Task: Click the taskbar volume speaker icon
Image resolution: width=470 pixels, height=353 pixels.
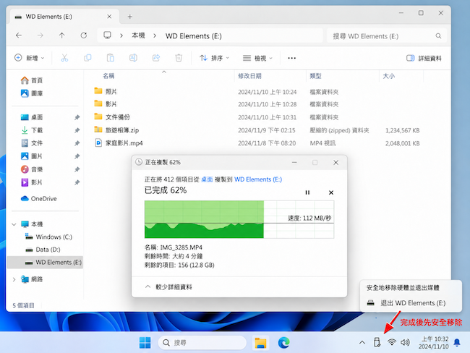Action: pos(405,342)
